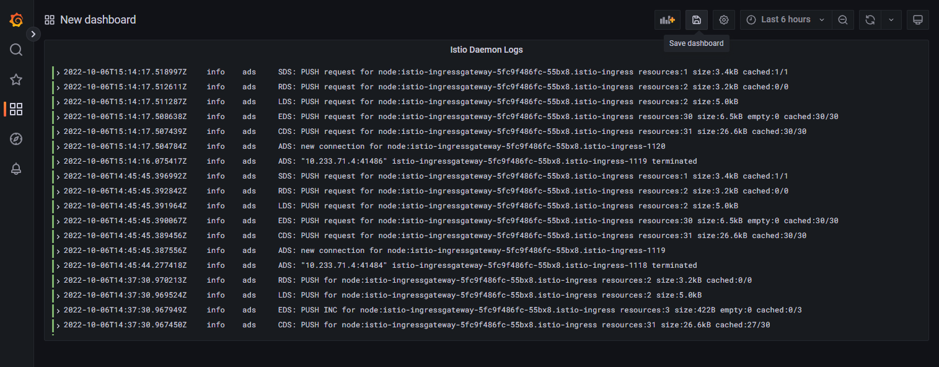Click the refresh dashboard icon

click(x=870, y=20)
